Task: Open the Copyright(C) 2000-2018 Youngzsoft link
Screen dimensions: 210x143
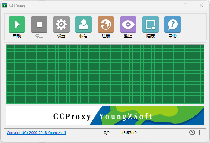Action: point(37,133)
